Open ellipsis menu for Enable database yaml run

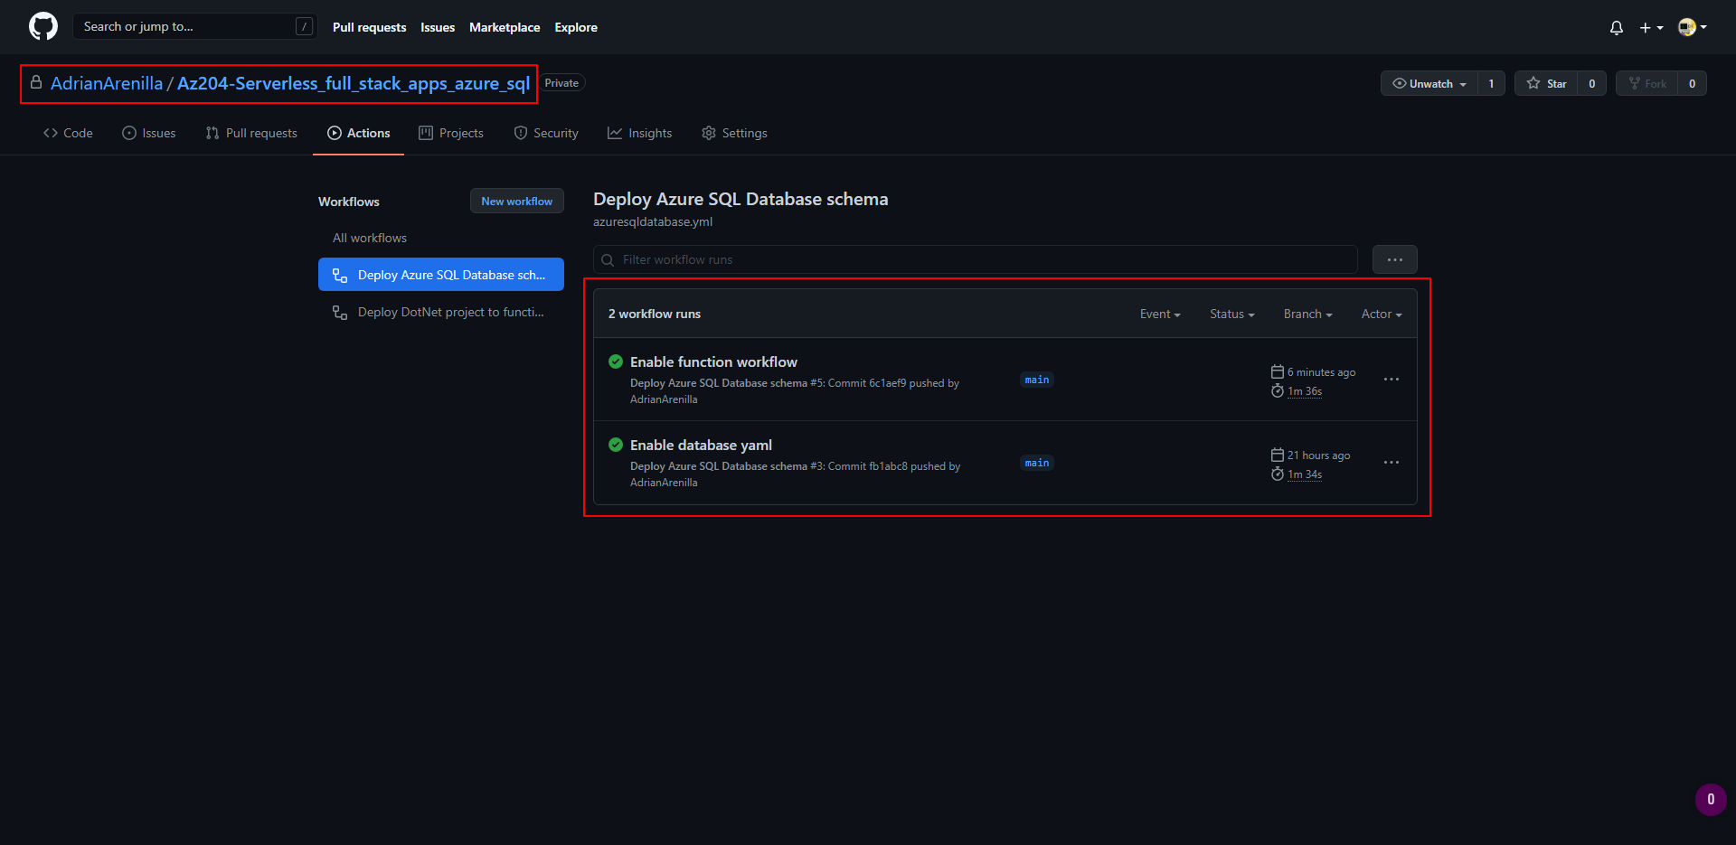pyautogui.click(x=1392, y=463)
